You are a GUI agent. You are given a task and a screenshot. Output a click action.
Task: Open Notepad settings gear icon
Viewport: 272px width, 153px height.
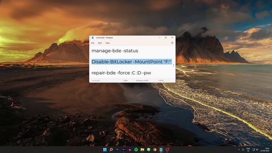[172, 42]
